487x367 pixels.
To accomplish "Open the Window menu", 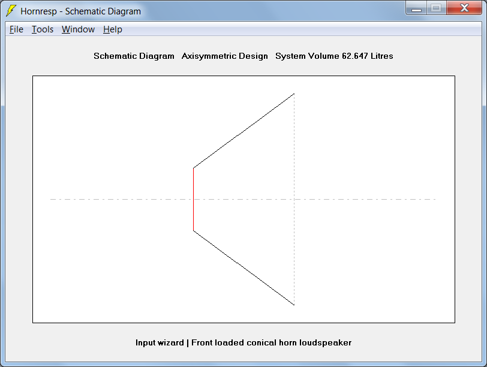I will (78, 29).
